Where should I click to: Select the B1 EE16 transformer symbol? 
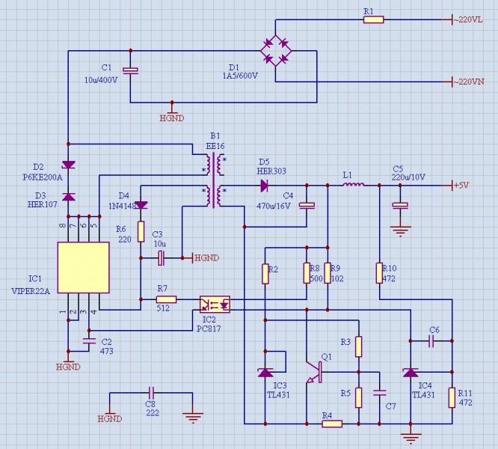click(x=215, y=182)
